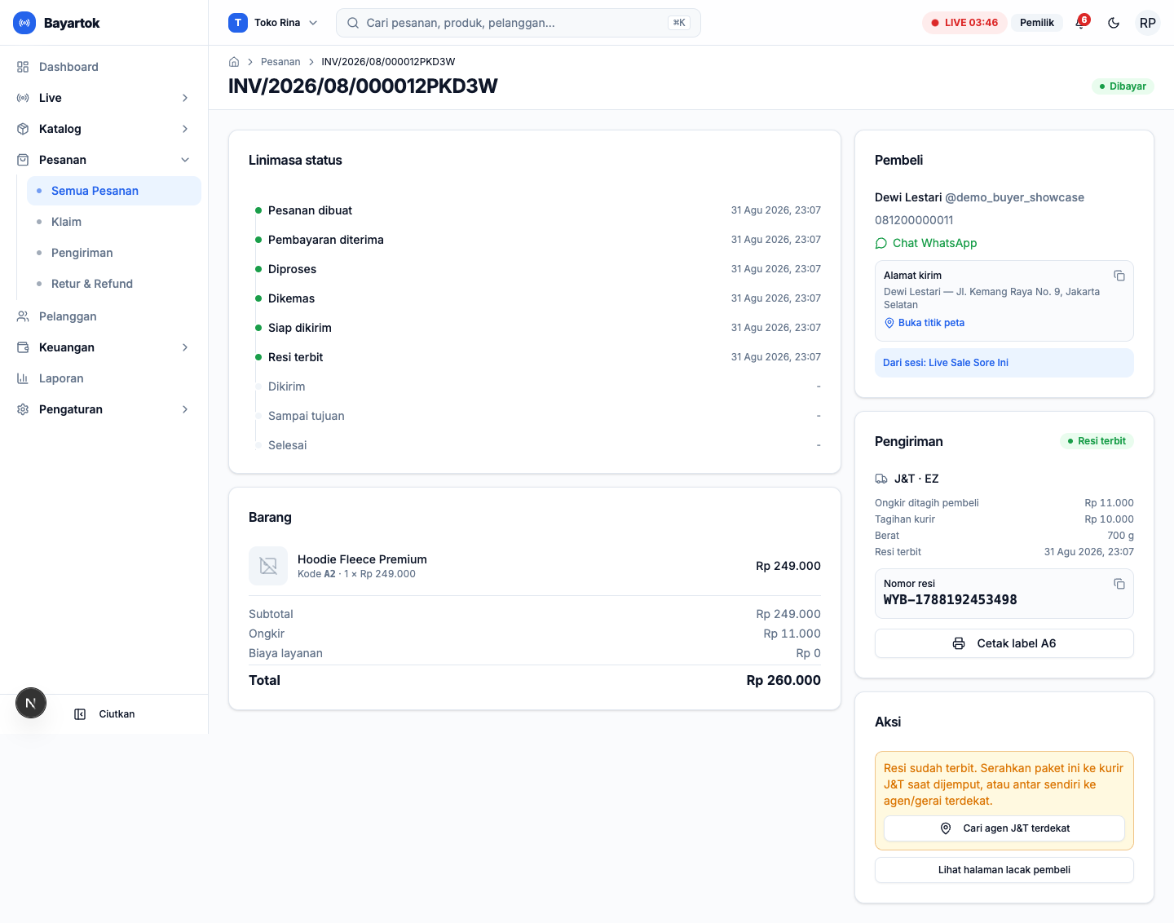Select Semua Pesanan submenu item

pyautogui.click(x=114, y=191)
